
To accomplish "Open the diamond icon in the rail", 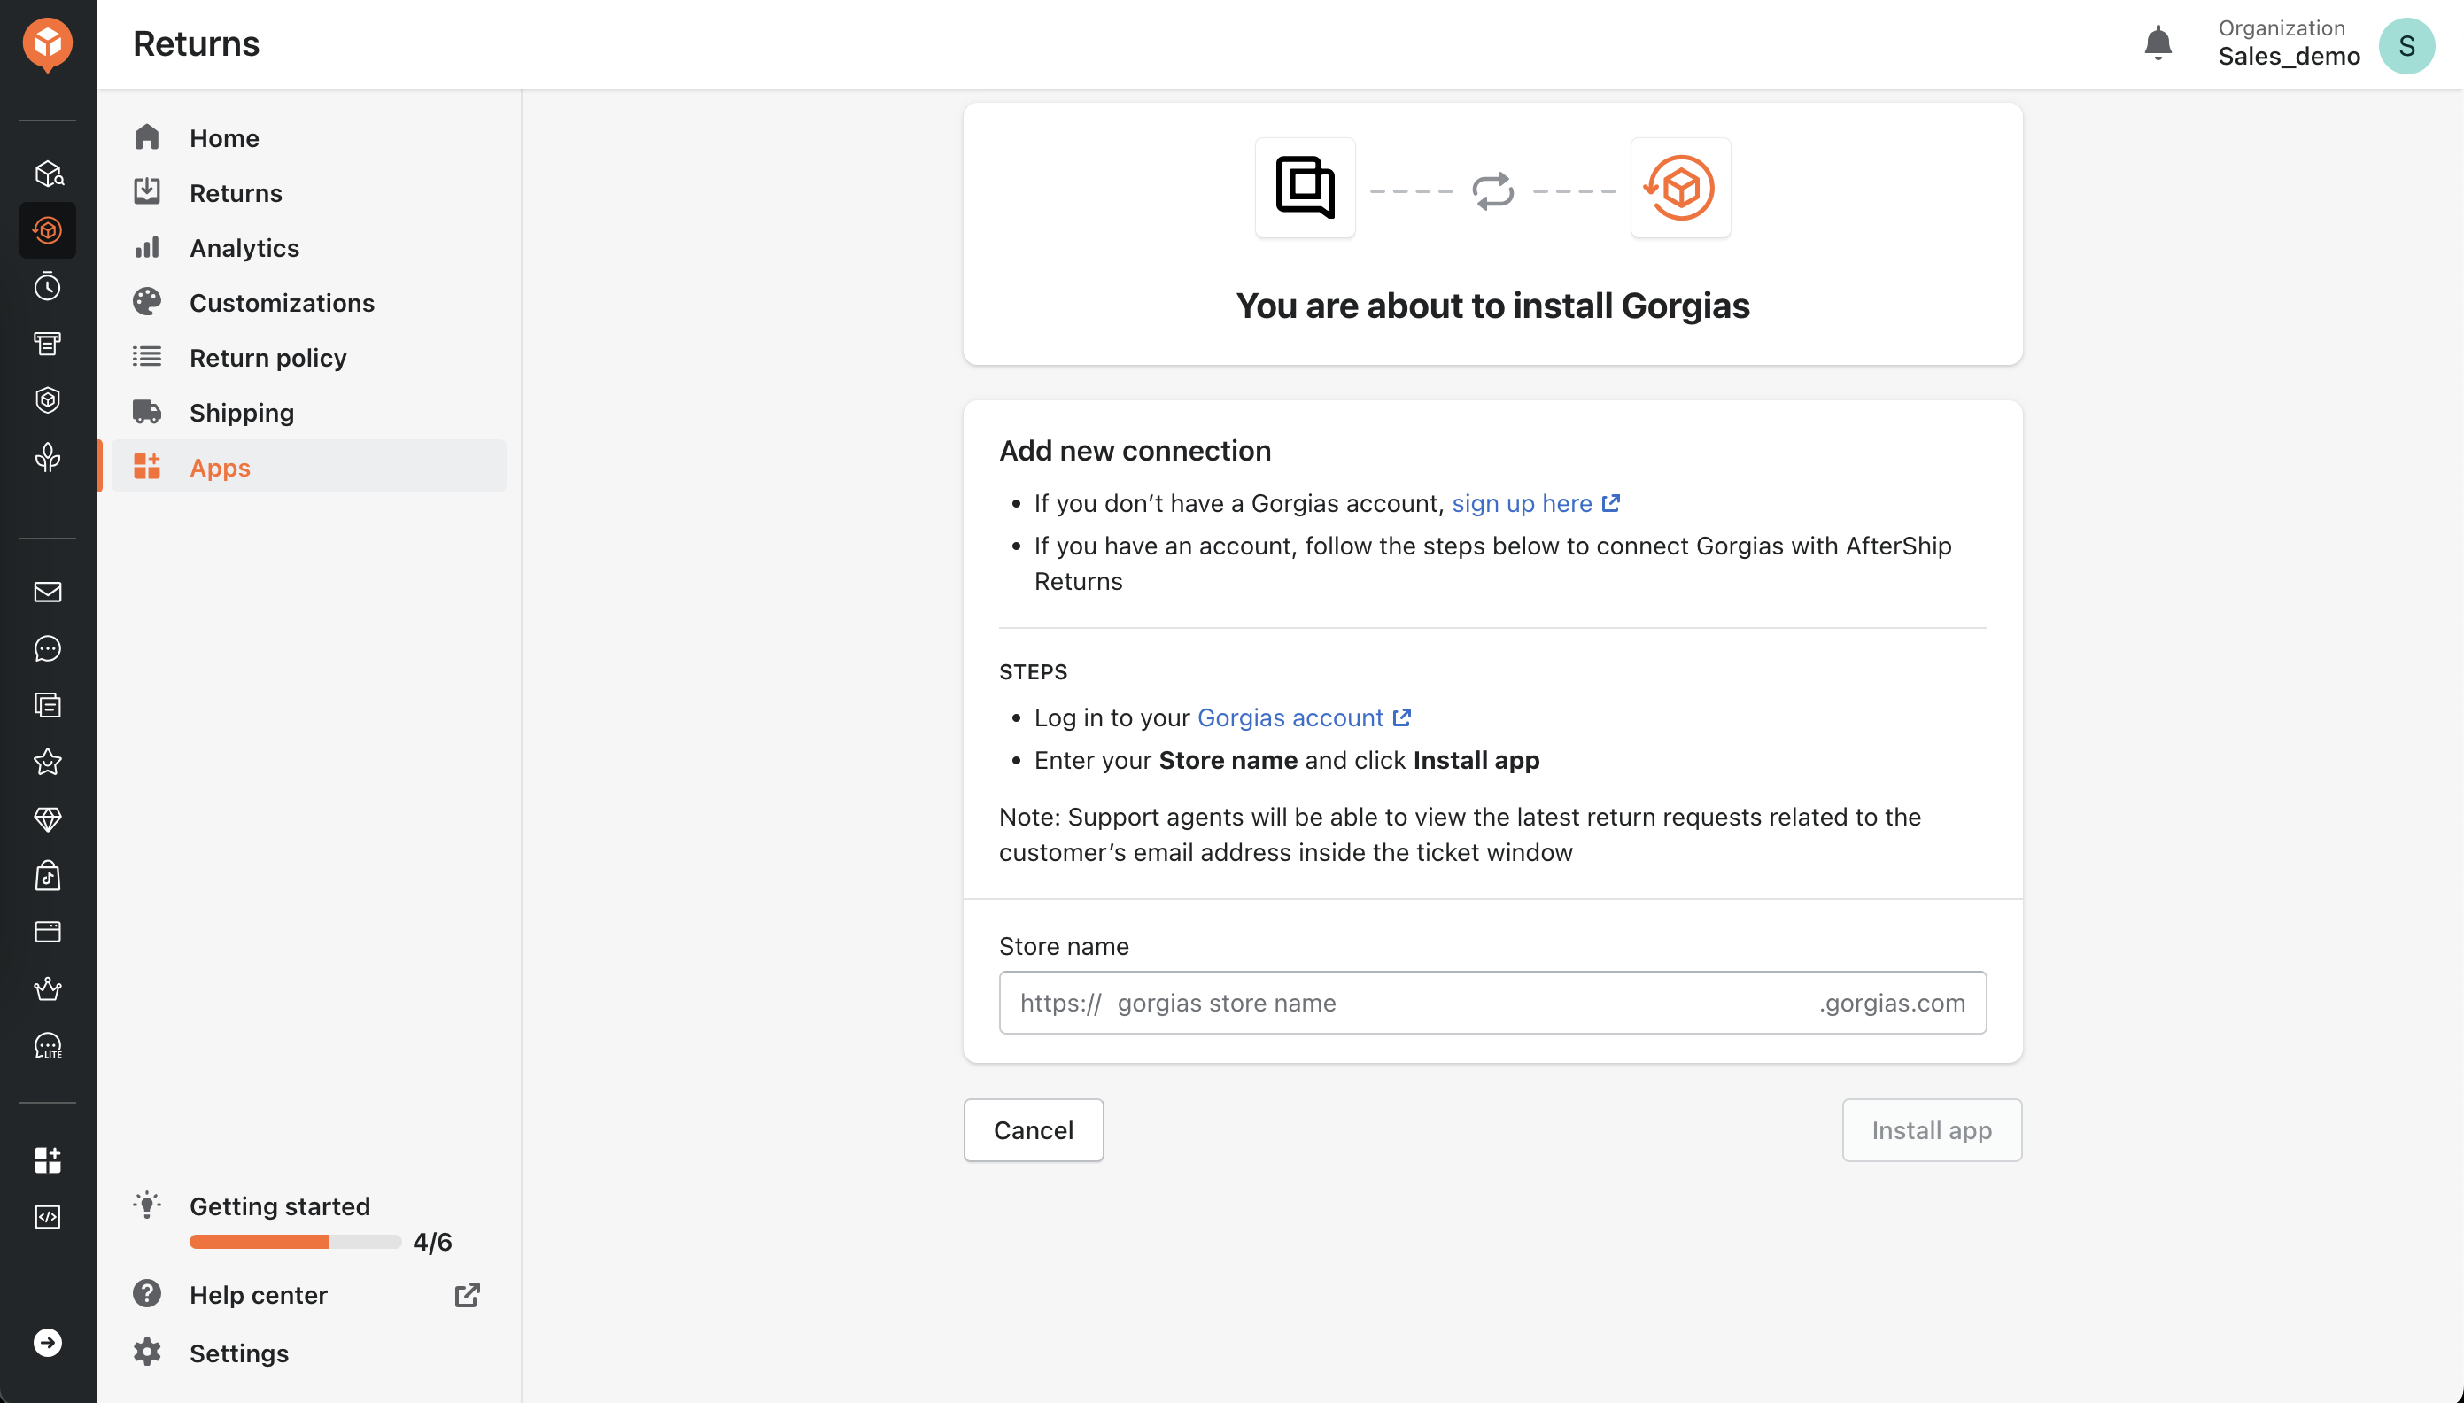I will pyautogui.click(x=47, y=819).
